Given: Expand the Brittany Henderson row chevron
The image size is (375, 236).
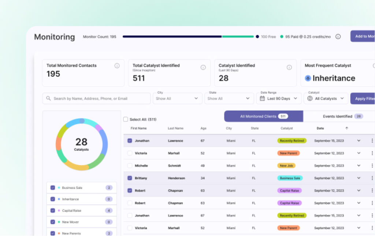Looking at the screenshot, I should [x=359, y=178].
